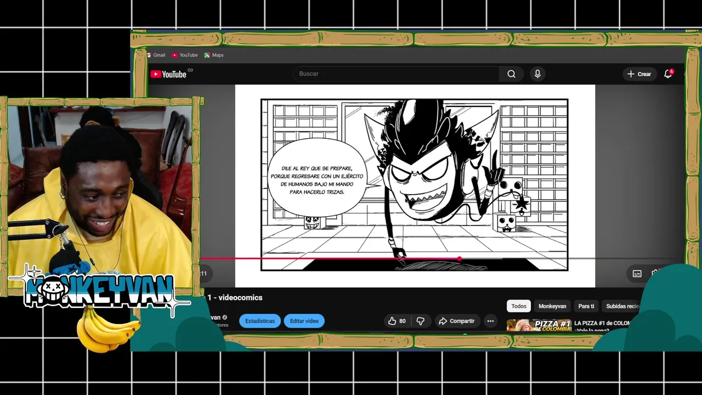The width and height of the screenshot is (702, 395).
Task: Click the red playback scrubber handle
Action: [459, 258]
